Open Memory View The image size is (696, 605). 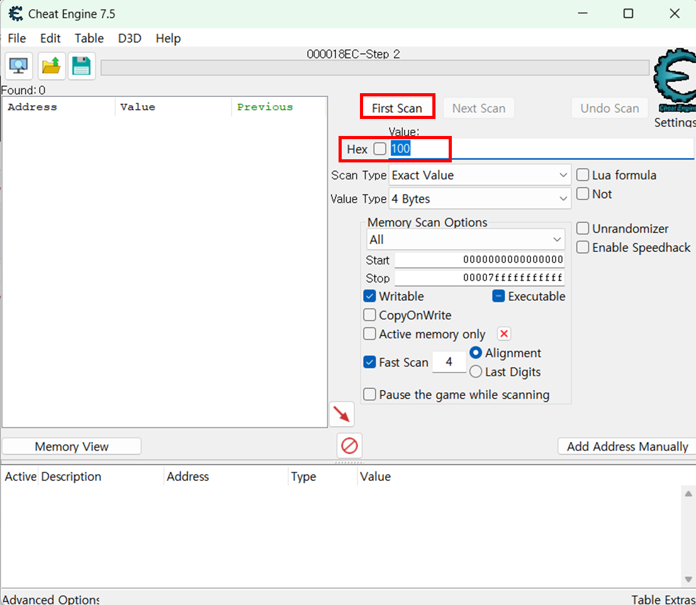(x=72, y=446)
